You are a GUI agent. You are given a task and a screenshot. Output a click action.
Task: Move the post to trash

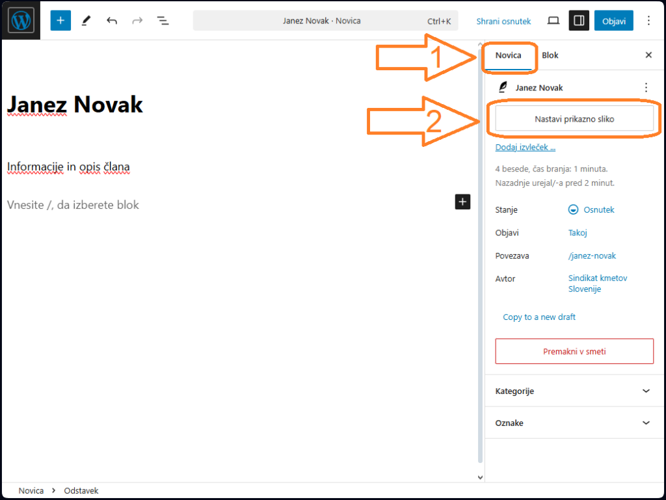(574, 351)
